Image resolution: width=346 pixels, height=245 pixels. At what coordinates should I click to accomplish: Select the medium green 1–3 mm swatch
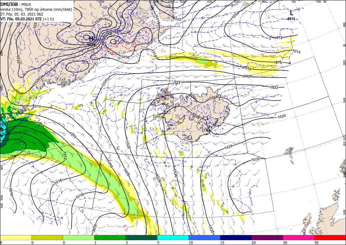click(110, 237)
